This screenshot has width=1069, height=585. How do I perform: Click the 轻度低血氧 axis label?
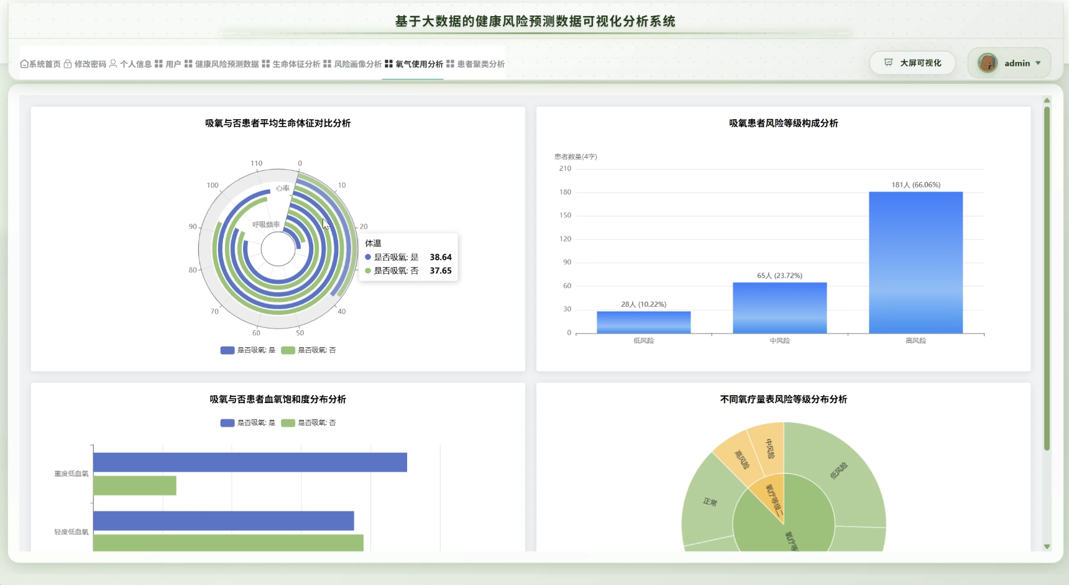point(71,532)
